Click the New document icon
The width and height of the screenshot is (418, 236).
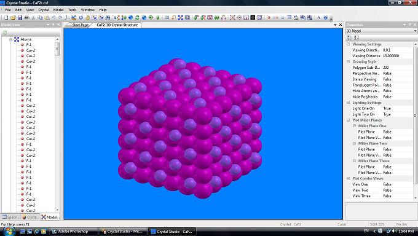6,18
